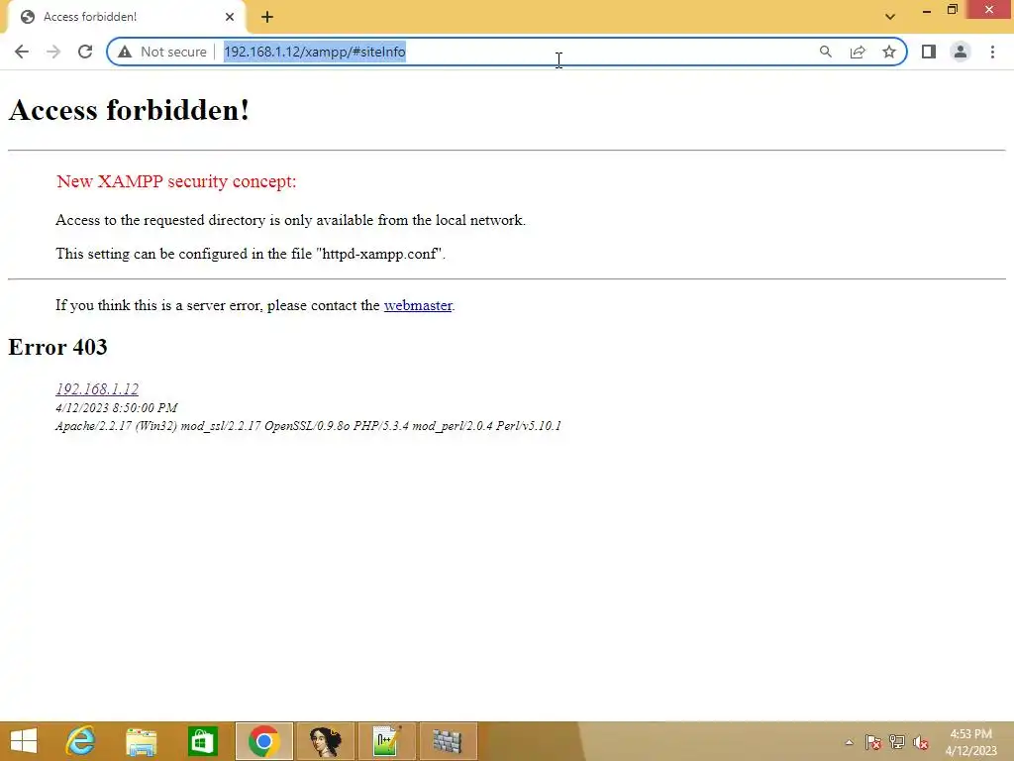1014x761 pixels.
Task: Open the Action Center flag icon
Action: [x=873, y=742]
